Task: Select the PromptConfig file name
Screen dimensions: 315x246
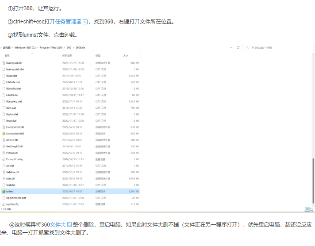Action: click(x=15, y=159)
